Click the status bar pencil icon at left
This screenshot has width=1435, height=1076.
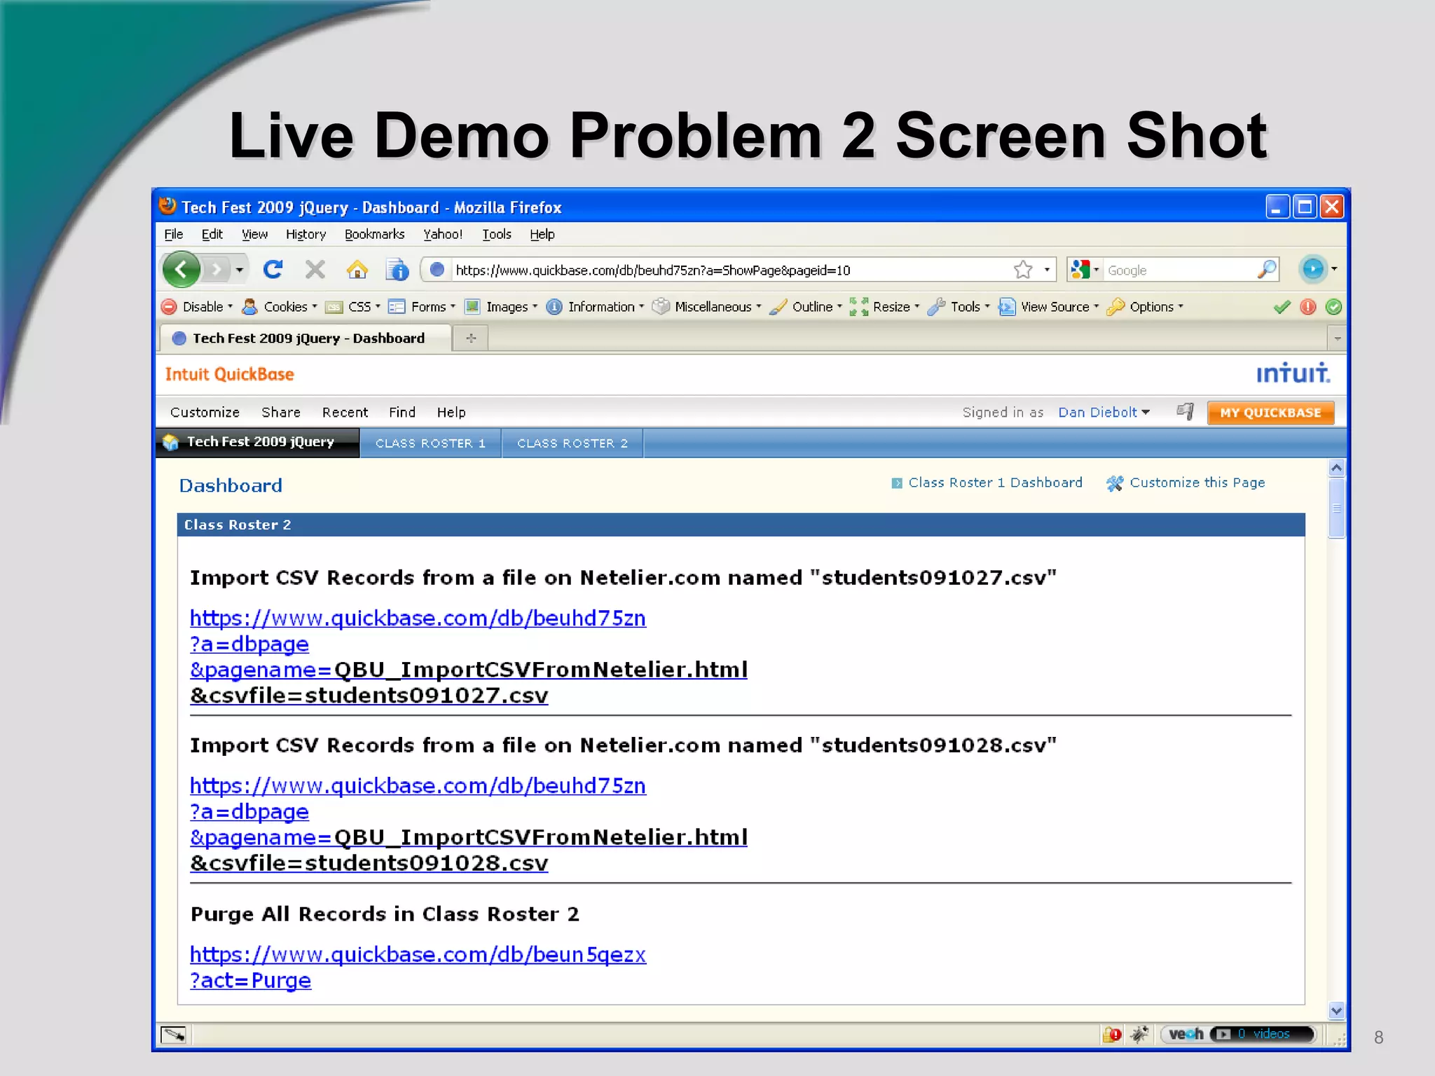pyautogui.click(x=173, y=1035)
